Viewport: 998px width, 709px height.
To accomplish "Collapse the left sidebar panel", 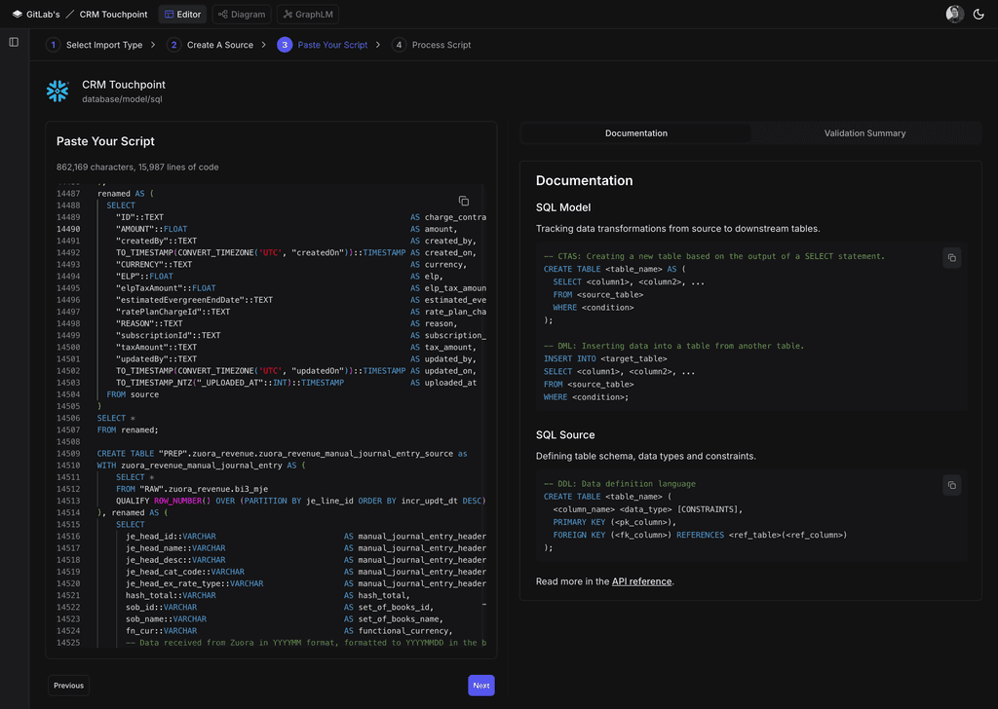I will (x=13, y=42).
